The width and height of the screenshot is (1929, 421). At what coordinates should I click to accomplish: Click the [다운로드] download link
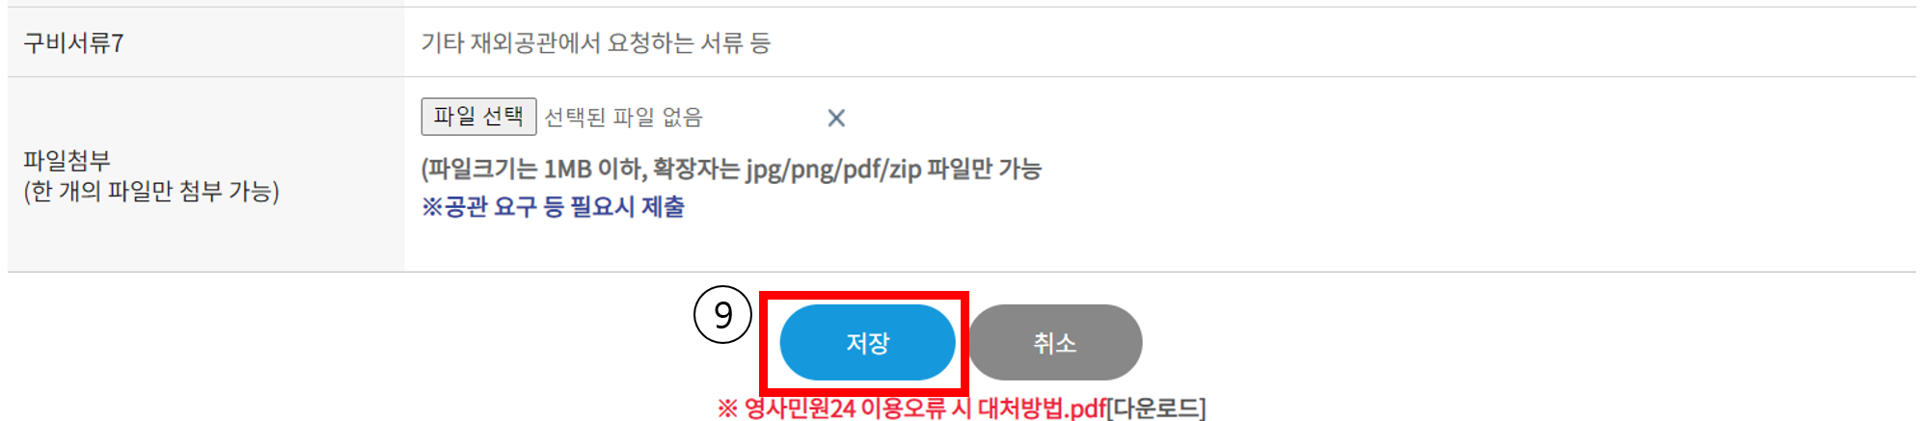[1156, 408]
